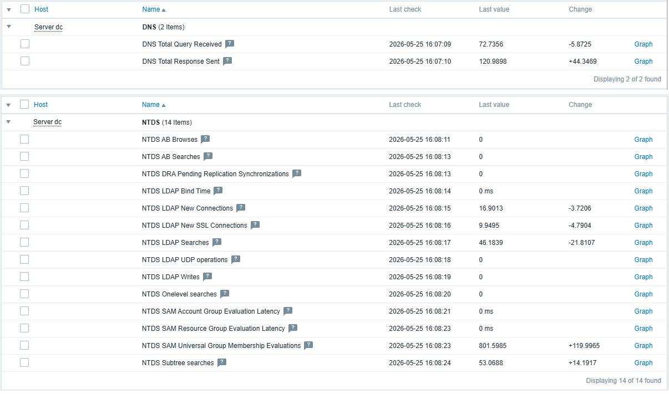Open Server dc host link in DNS table
Screen dimensions: 669x394
pos(48,27)
